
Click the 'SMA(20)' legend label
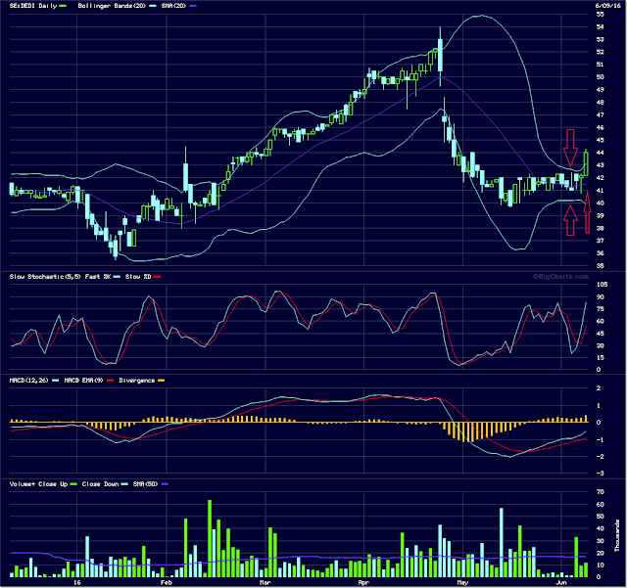point(173,6)
